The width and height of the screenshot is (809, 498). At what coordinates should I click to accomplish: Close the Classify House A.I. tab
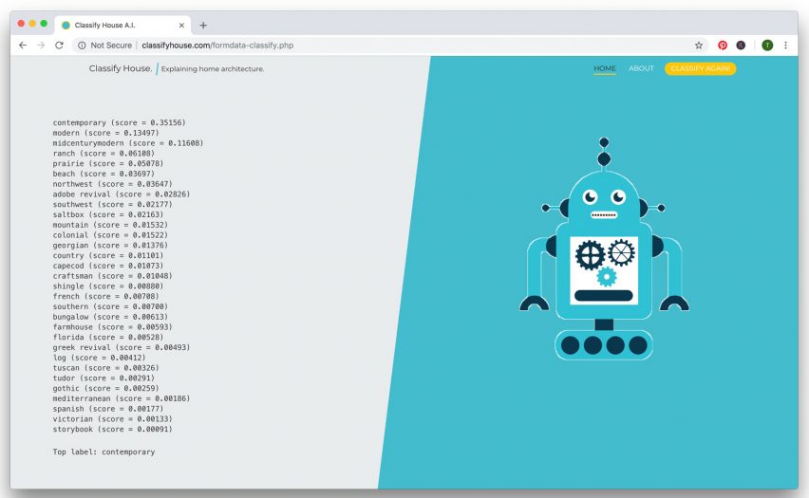coord(181,26)
